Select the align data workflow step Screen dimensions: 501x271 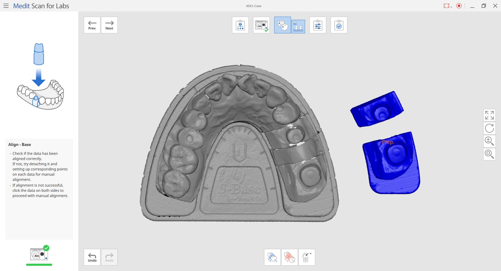tap(283, 25)
